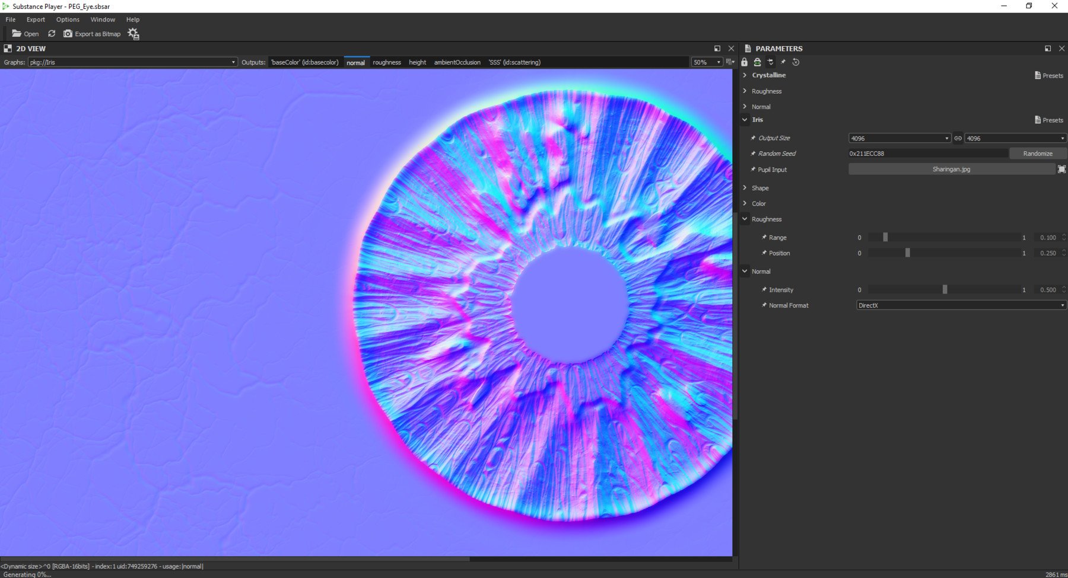Open the Options menu
The width and height of the screenshot is (1068, 578).
pyautogui.click(x=68, y=20)
